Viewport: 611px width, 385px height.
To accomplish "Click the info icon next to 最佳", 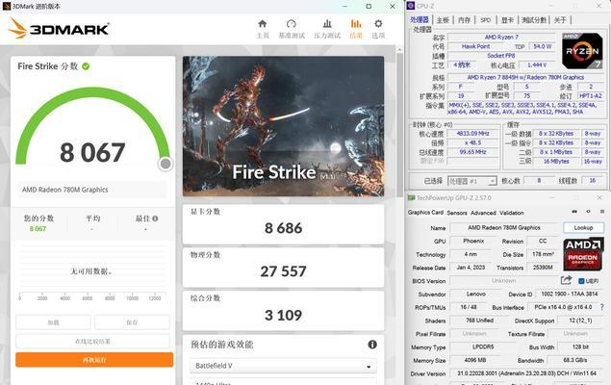I will [155, 218].
